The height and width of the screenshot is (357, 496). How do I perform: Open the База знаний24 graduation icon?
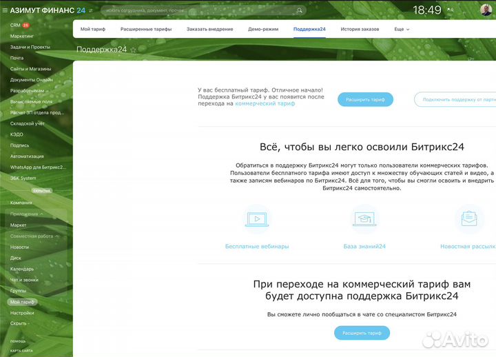(364, 218)
